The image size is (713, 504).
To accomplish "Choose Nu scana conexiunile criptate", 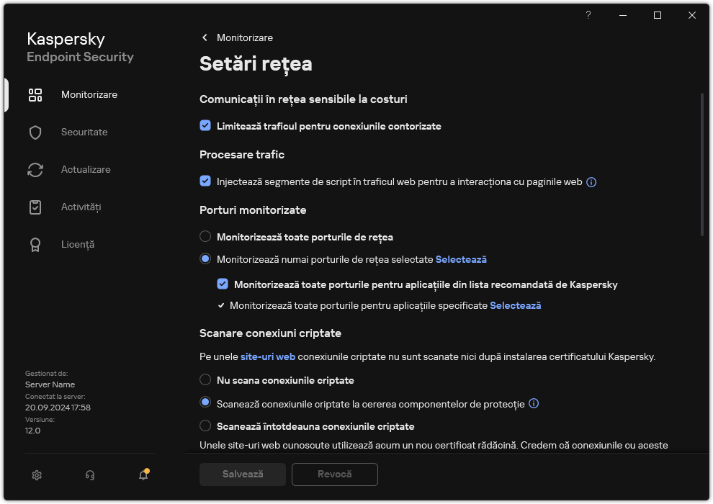I will click(x=205, y=379).
